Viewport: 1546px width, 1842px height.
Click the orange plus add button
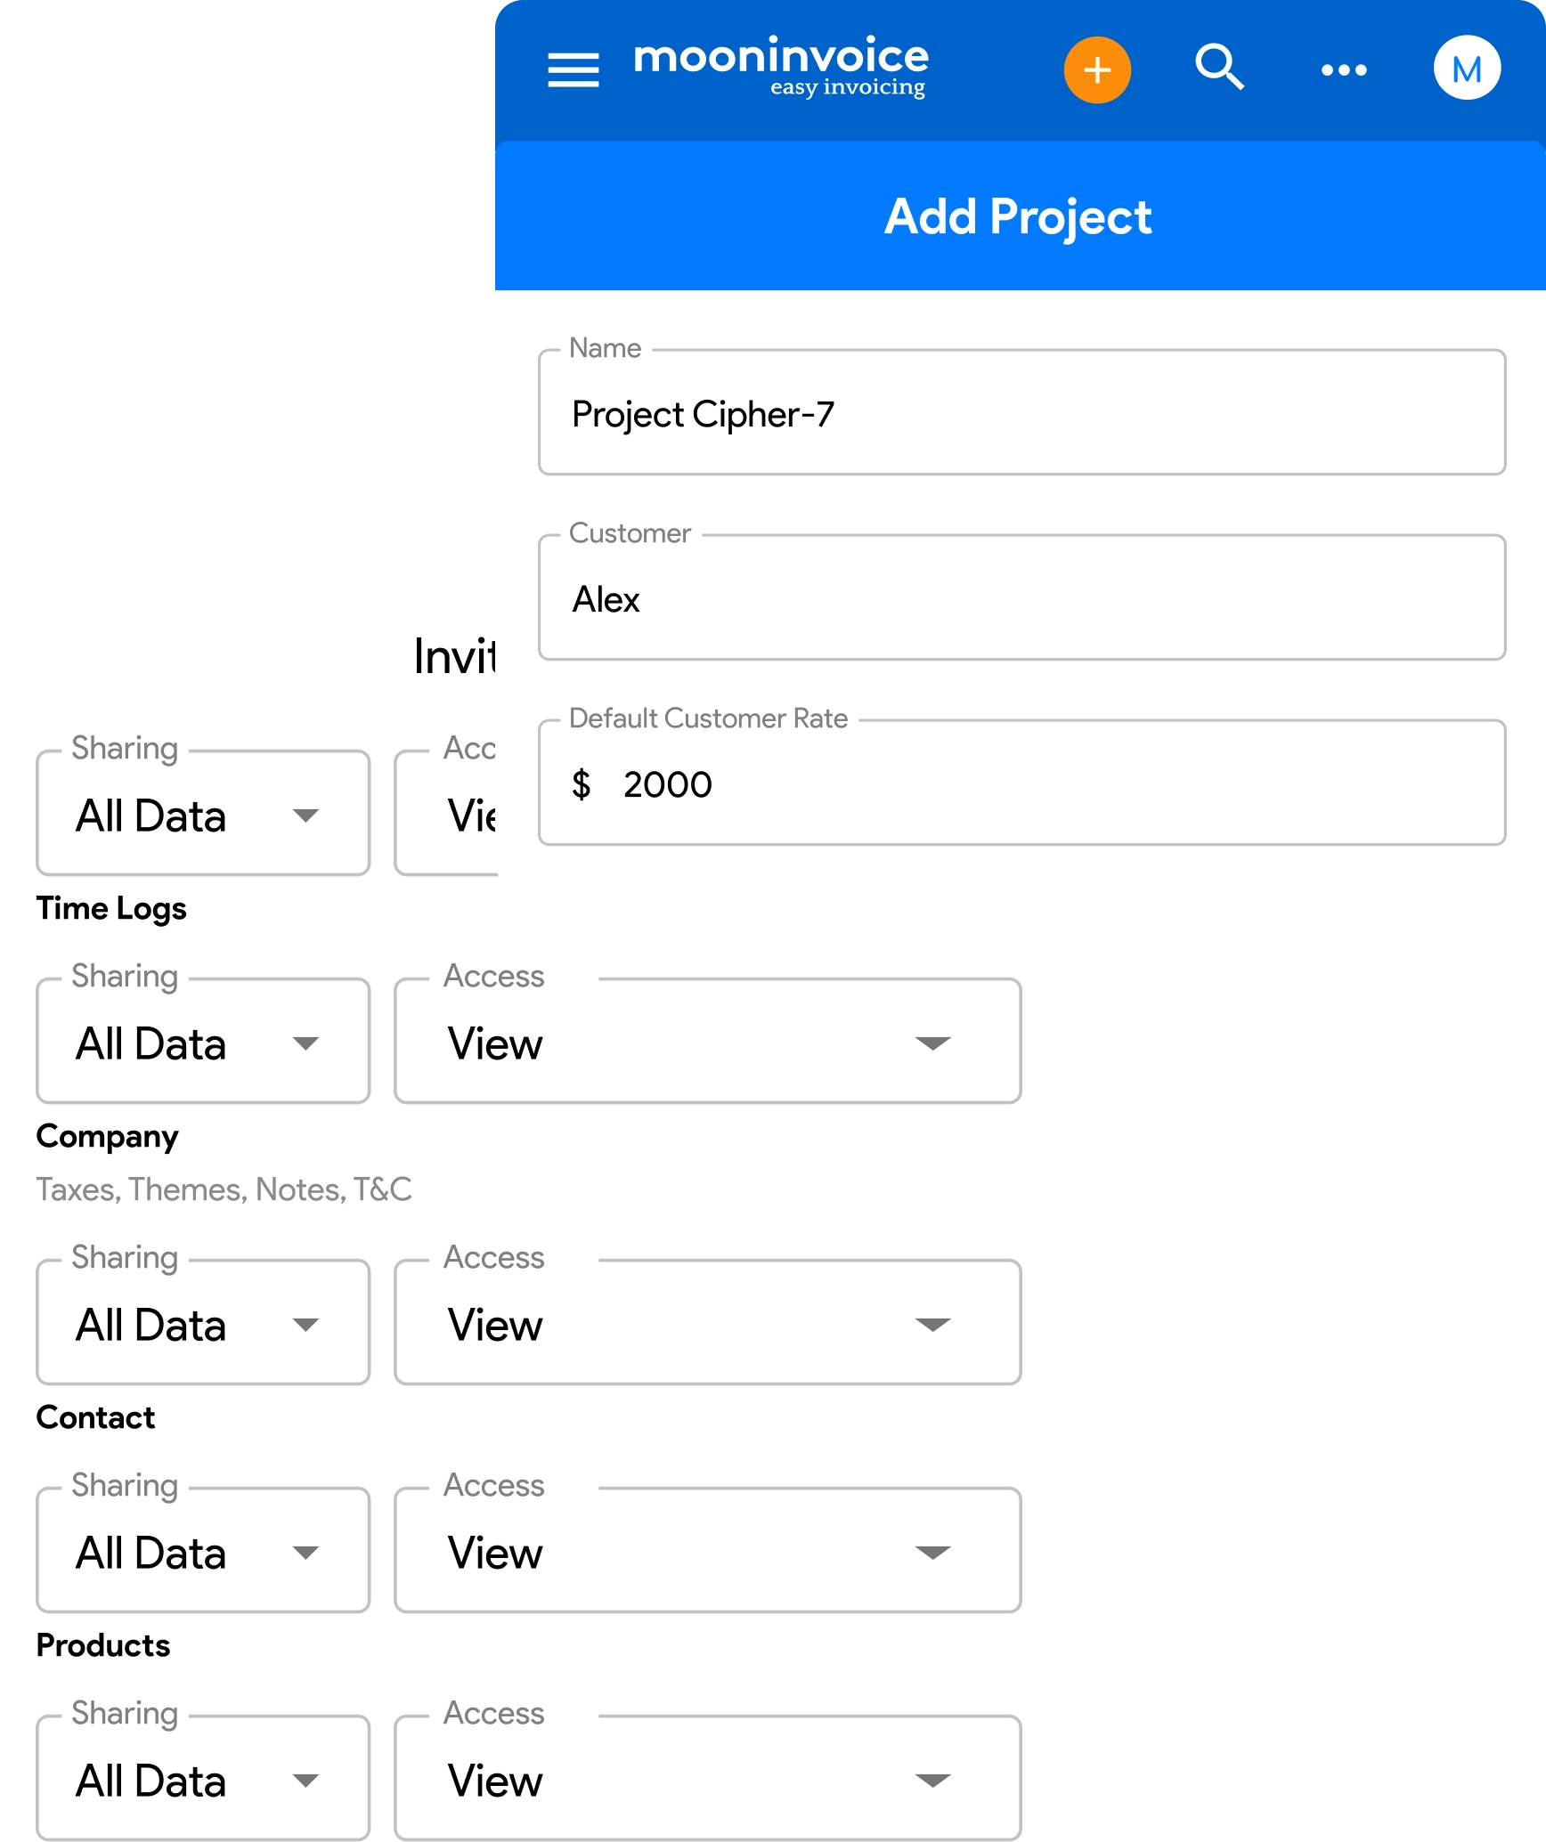(x=1097, y=69)
